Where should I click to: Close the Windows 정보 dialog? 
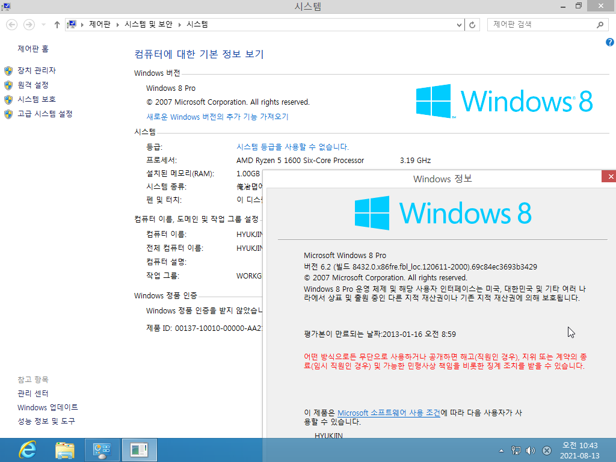(x=609, y=176)
